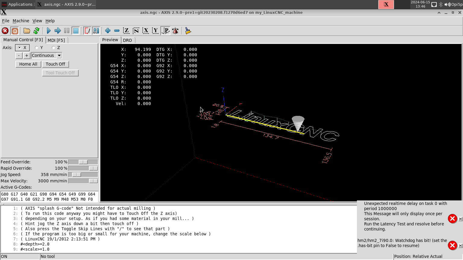
Task: Zoom in the preview with plus icon
Action: coord(108,31)
